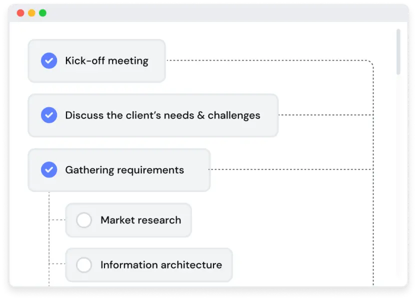Click the blue checkmark on Kick-off meeting
This screenshot has width=417, height=300.
click(48, 60)
